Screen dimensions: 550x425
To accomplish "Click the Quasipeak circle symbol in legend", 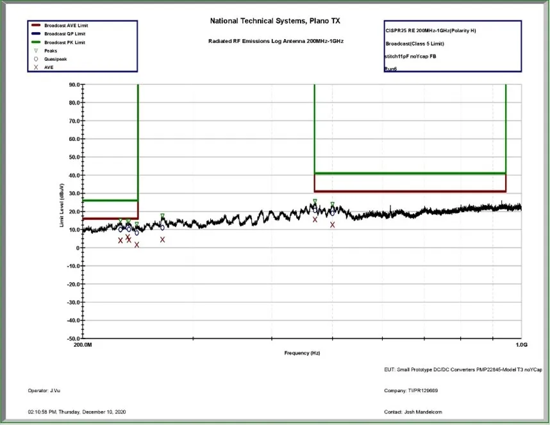I will (36, 59).
